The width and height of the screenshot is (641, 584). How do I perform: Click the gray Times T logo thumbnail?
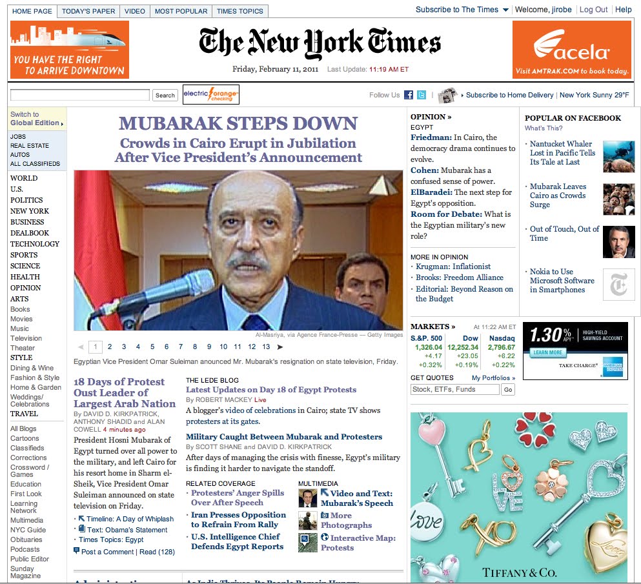619,285
